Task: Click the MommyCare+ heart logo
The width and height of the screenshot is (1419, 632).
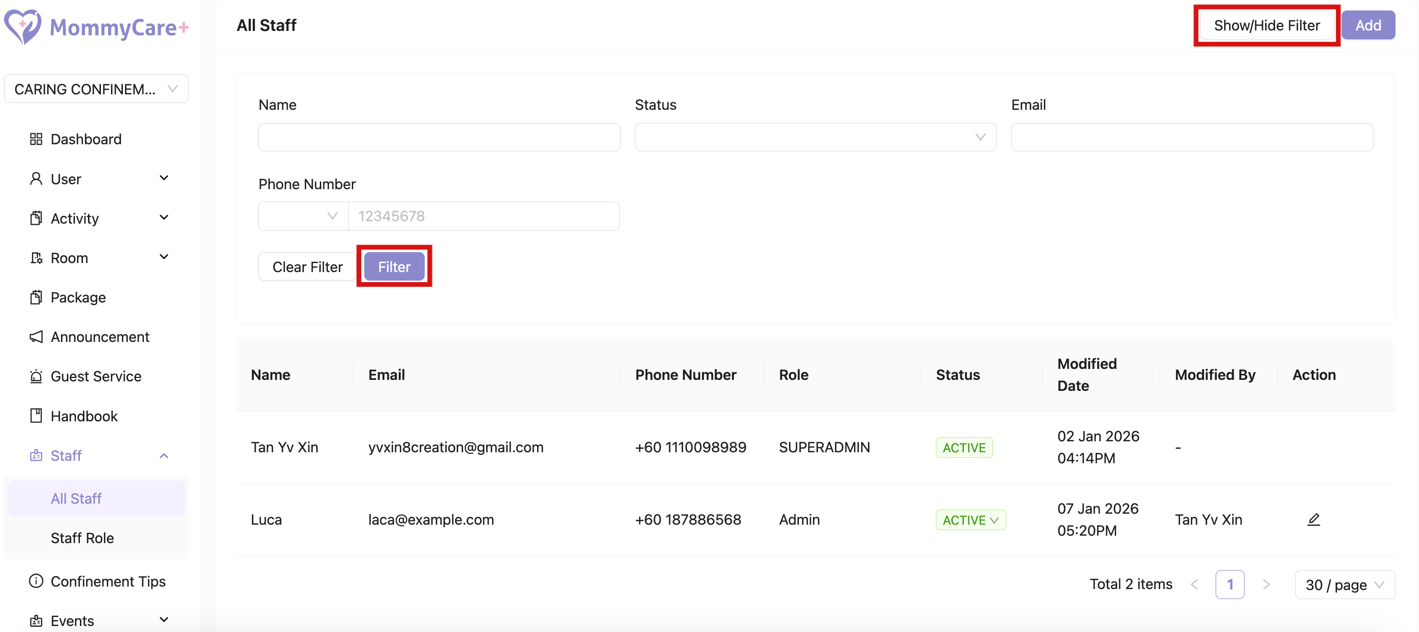Action: [22, 26]
